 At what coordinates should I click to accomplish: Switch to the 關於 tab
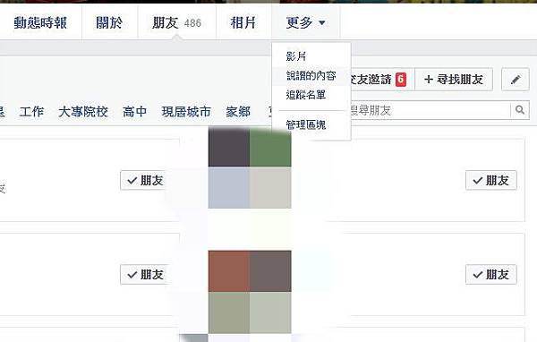tap(109, 23)
